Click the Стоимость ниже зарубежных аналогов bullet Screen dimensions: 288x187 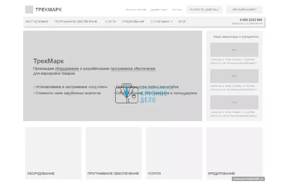click(67, 93)
